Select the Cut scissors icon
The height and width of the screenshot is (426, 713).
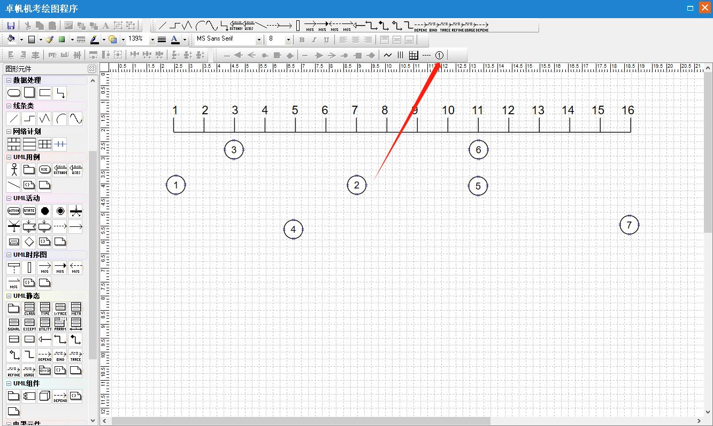click(x=28, y=25)
